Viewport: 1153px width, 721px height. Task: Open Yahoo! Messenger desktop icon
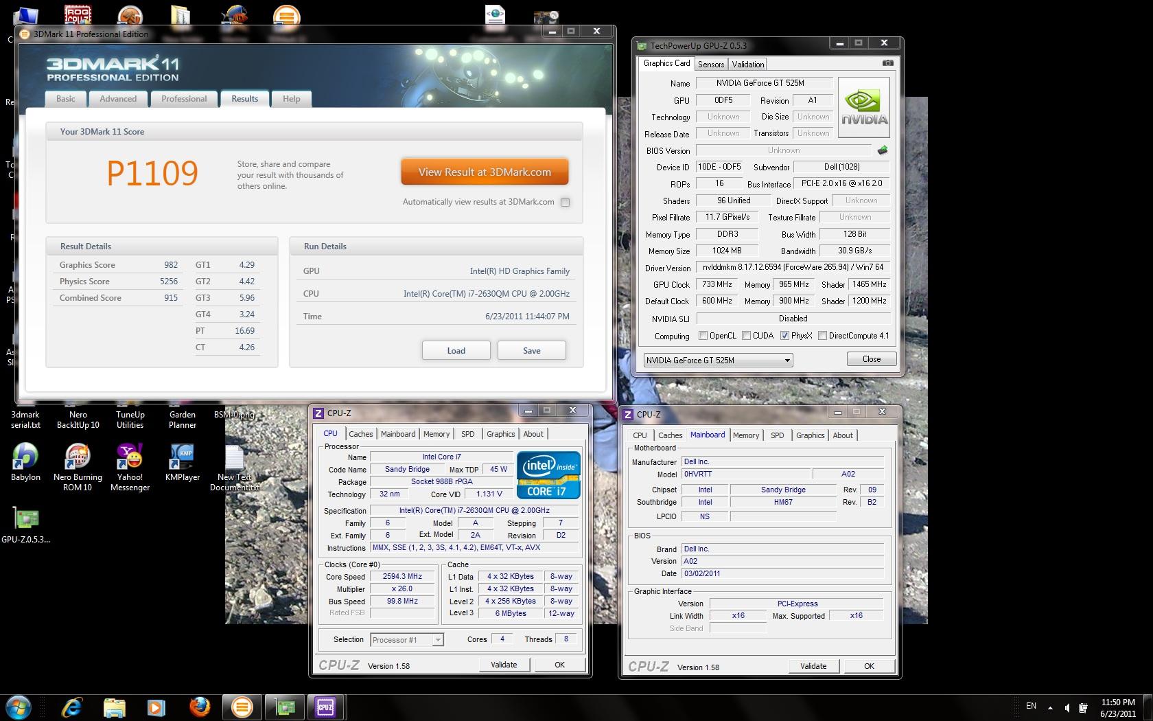130,467
